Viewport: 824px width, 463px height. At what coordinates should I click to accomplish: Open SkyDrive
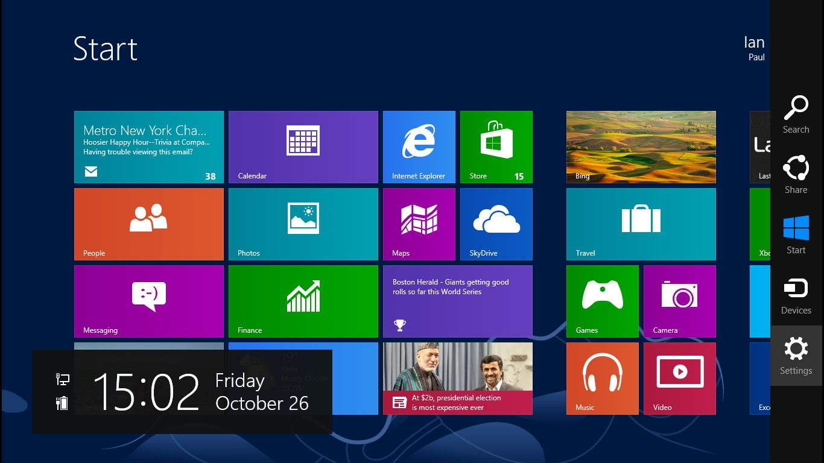(x=496, y=224)
